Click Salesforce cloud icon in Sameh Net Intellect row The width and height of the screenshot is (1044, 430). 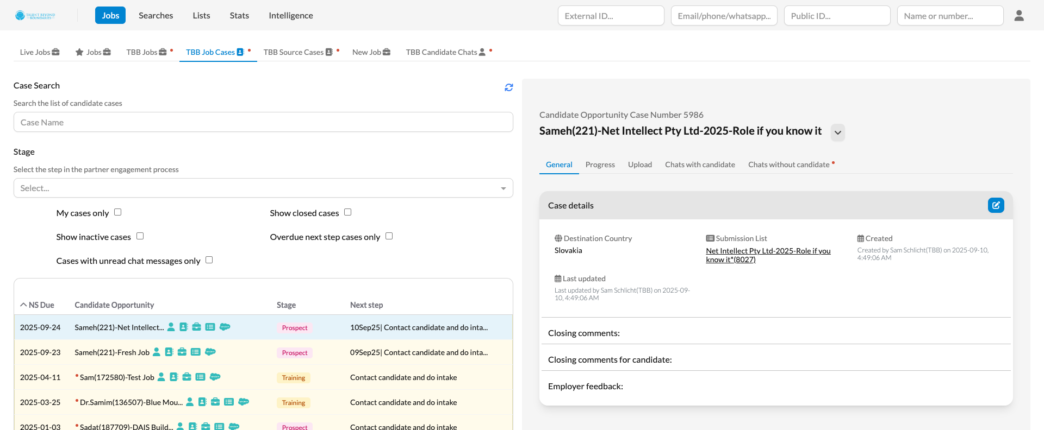(225, 327)
